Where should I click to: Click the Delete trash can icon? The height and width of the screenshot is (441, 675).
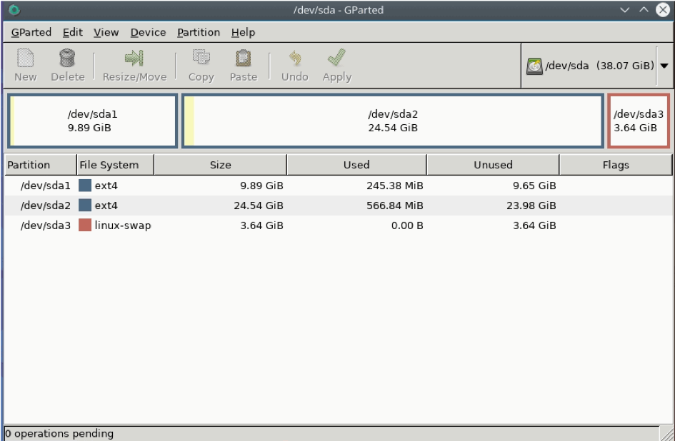click(67, 58)
